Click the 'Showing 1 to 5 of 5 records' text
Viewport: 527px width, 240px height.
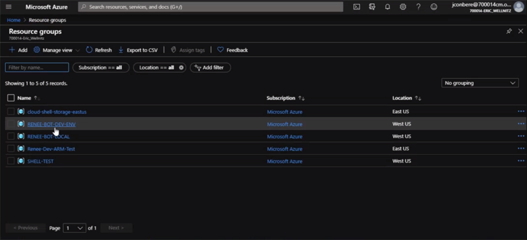[36, 84]
